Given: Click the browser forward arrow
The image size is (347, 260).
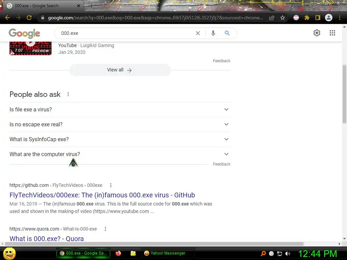Looking at the screenshot, I should pos(18,18).
